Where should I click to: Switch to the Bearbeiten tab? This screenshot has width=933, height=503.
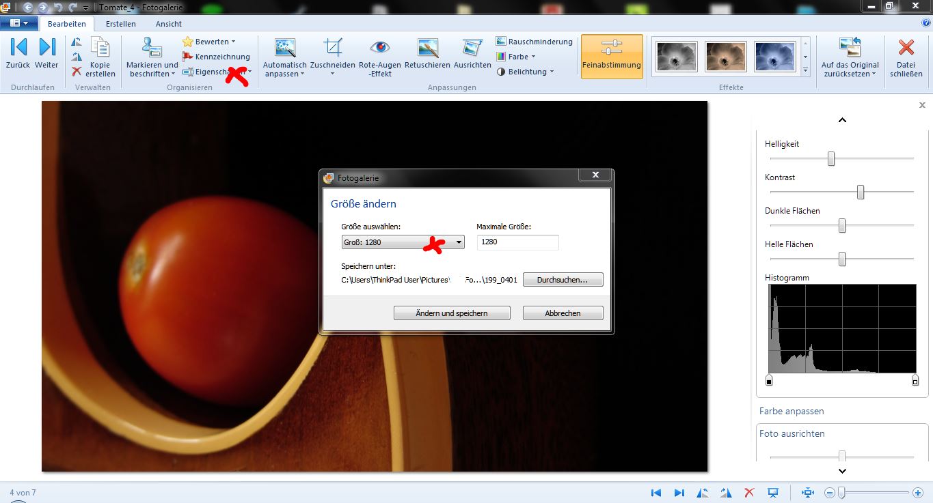(x=67, y=24)
